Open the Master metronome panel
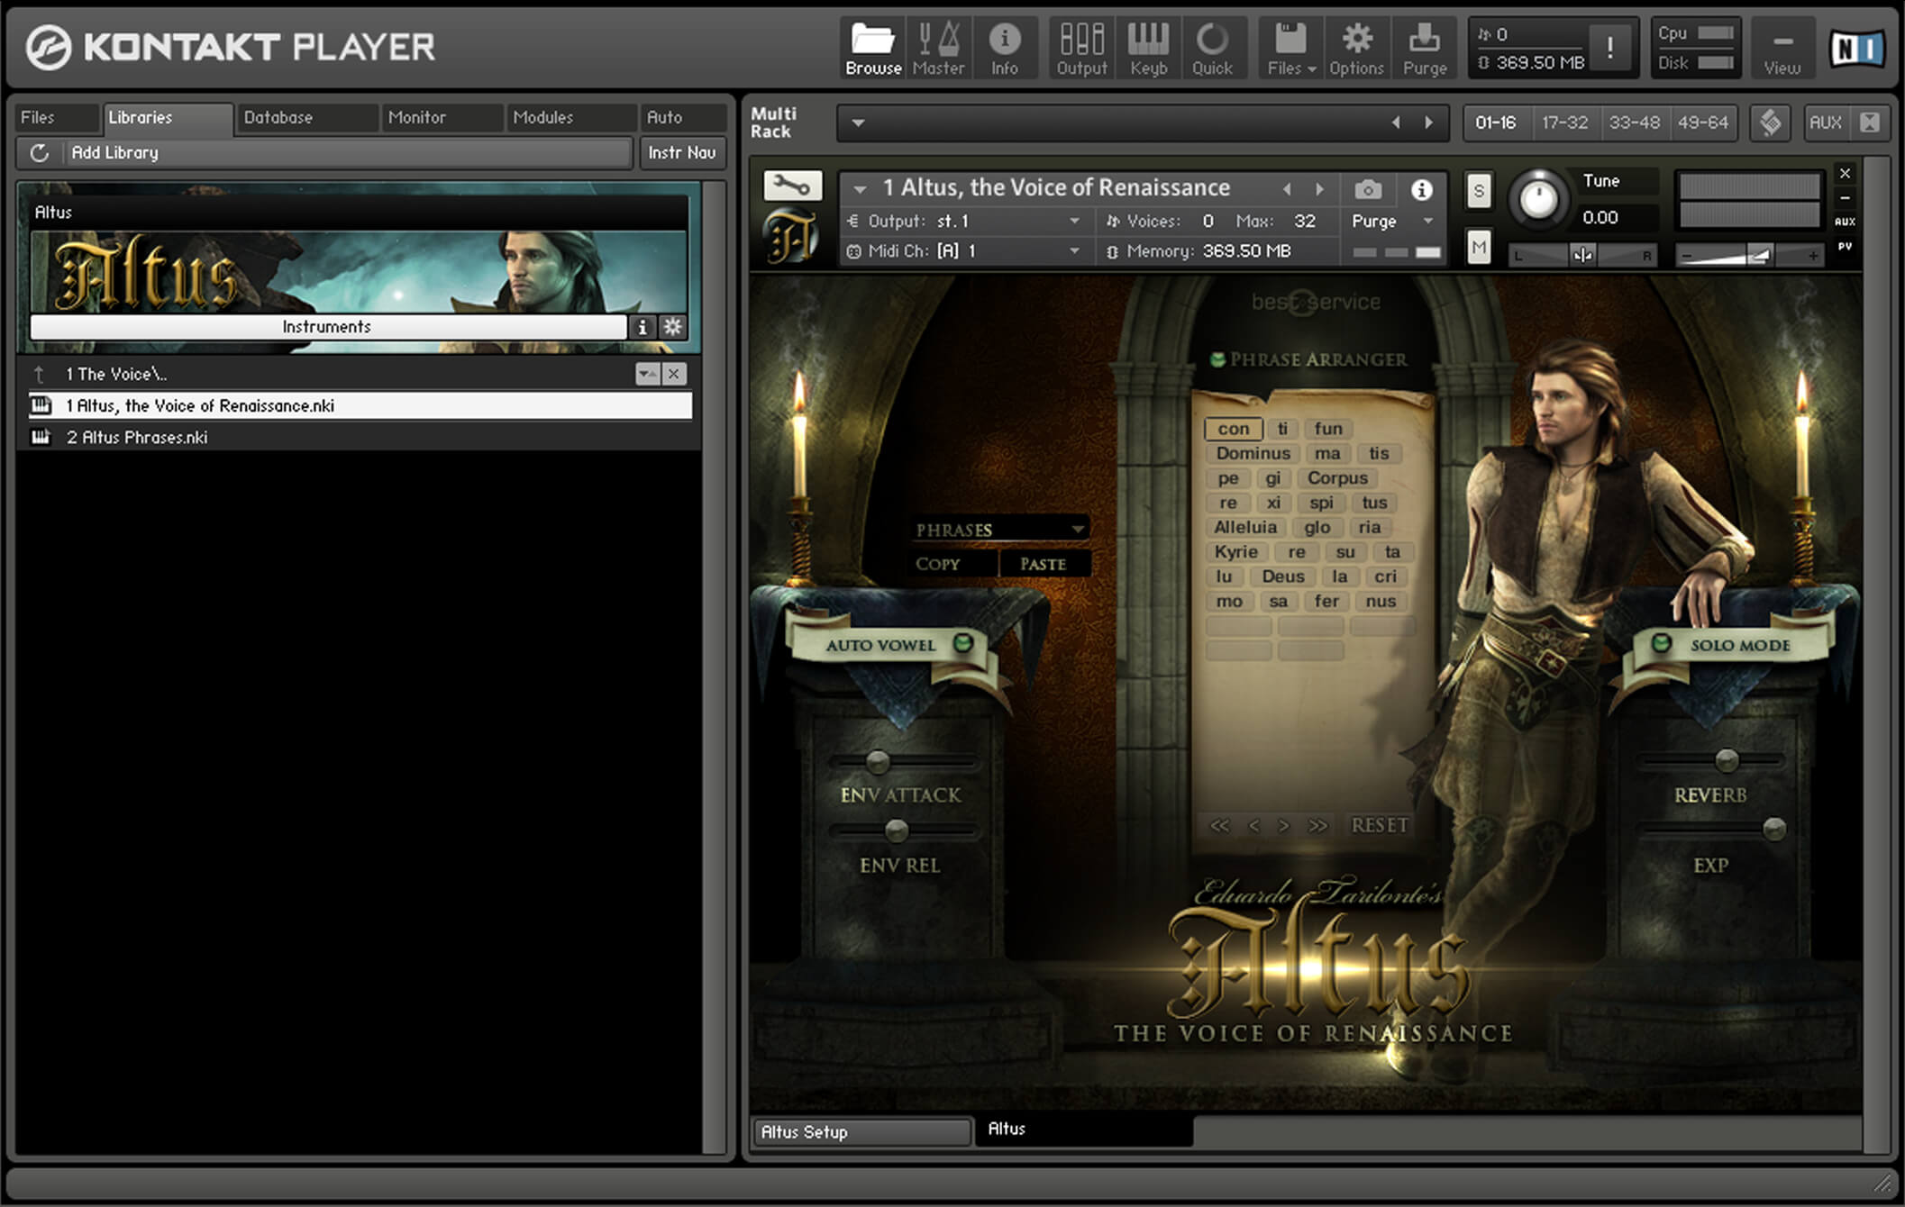The height and width of the screenshot is (1207, 1905). (938, 48)
